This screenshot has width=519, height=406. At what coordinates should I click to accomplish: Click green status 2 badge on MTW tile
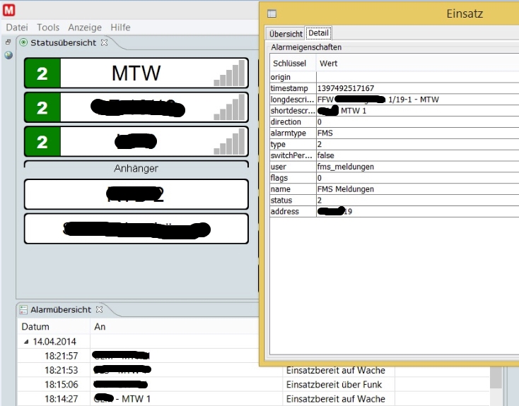coord(42,73)
